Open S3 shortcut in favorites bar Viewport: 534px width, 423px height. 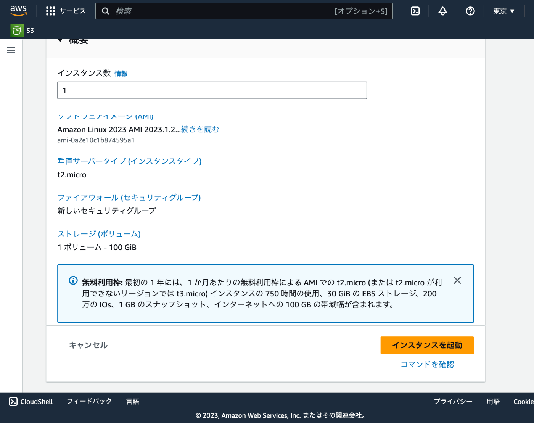click(x=23, y=31)
